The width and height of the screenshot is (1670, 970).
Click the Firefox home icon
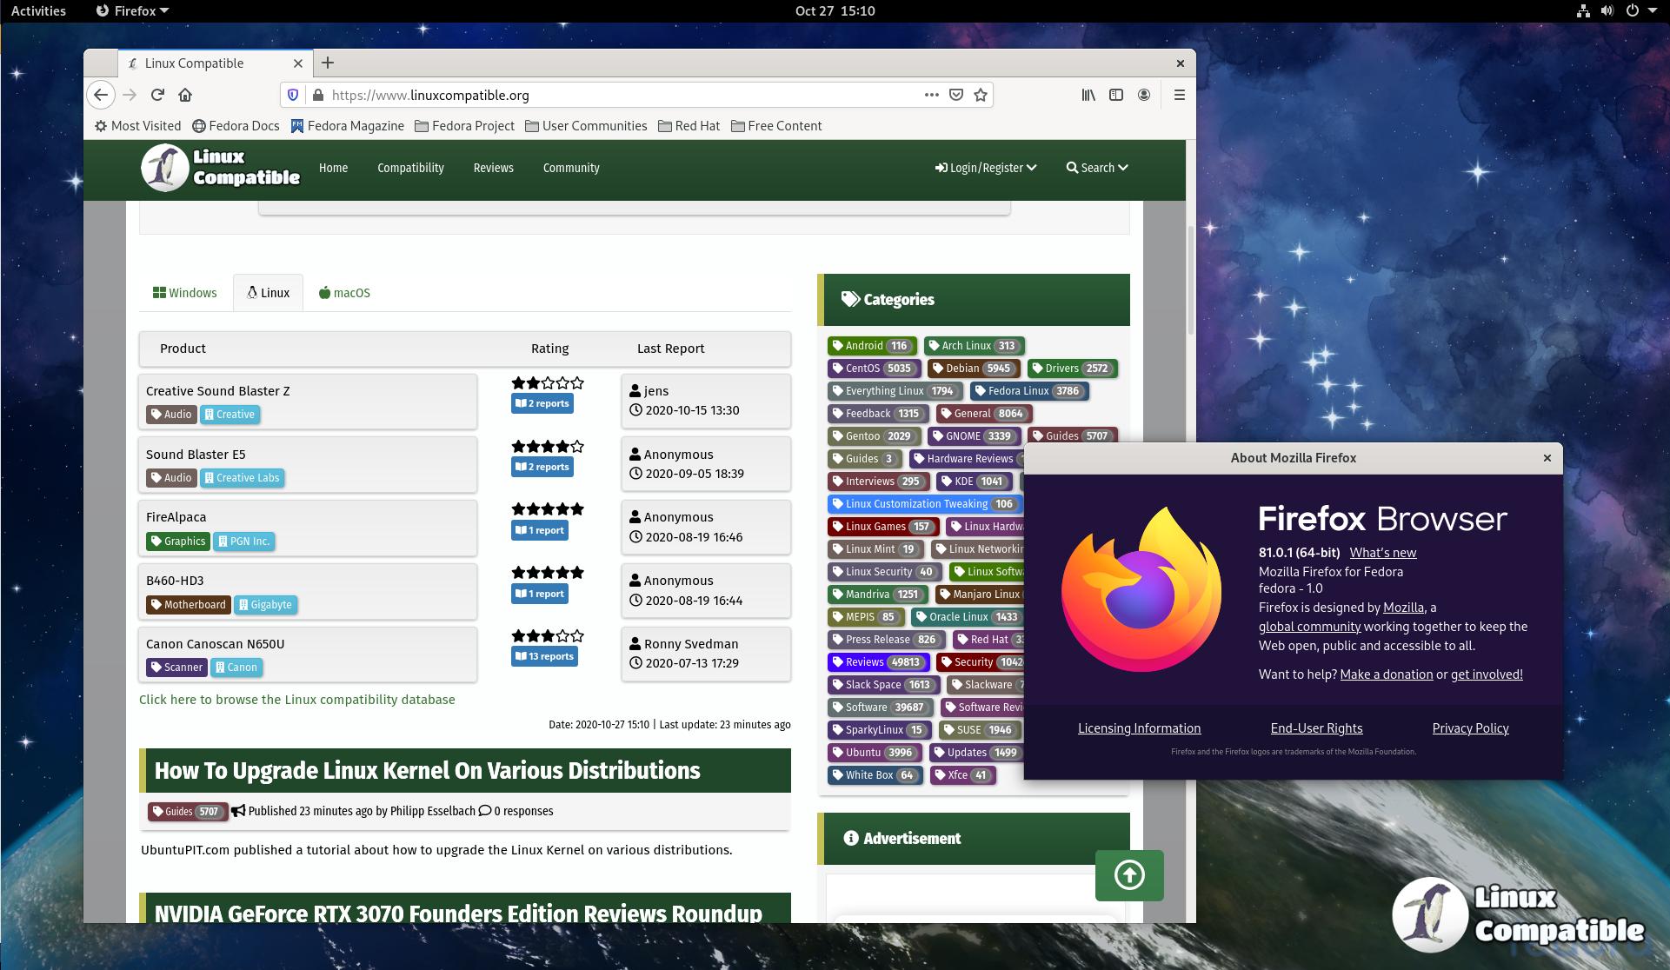click(x=185, y=95)
